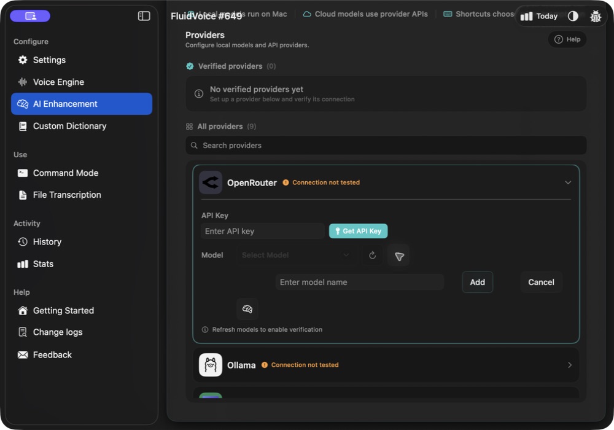
Task: Click the History clock icon
Action: coord(23,241)
